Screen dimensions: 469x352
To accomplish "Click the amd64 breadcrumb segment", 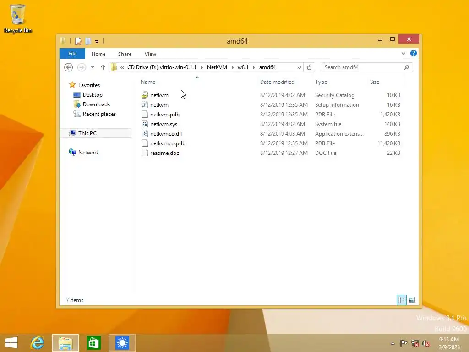I will (267, 67).
